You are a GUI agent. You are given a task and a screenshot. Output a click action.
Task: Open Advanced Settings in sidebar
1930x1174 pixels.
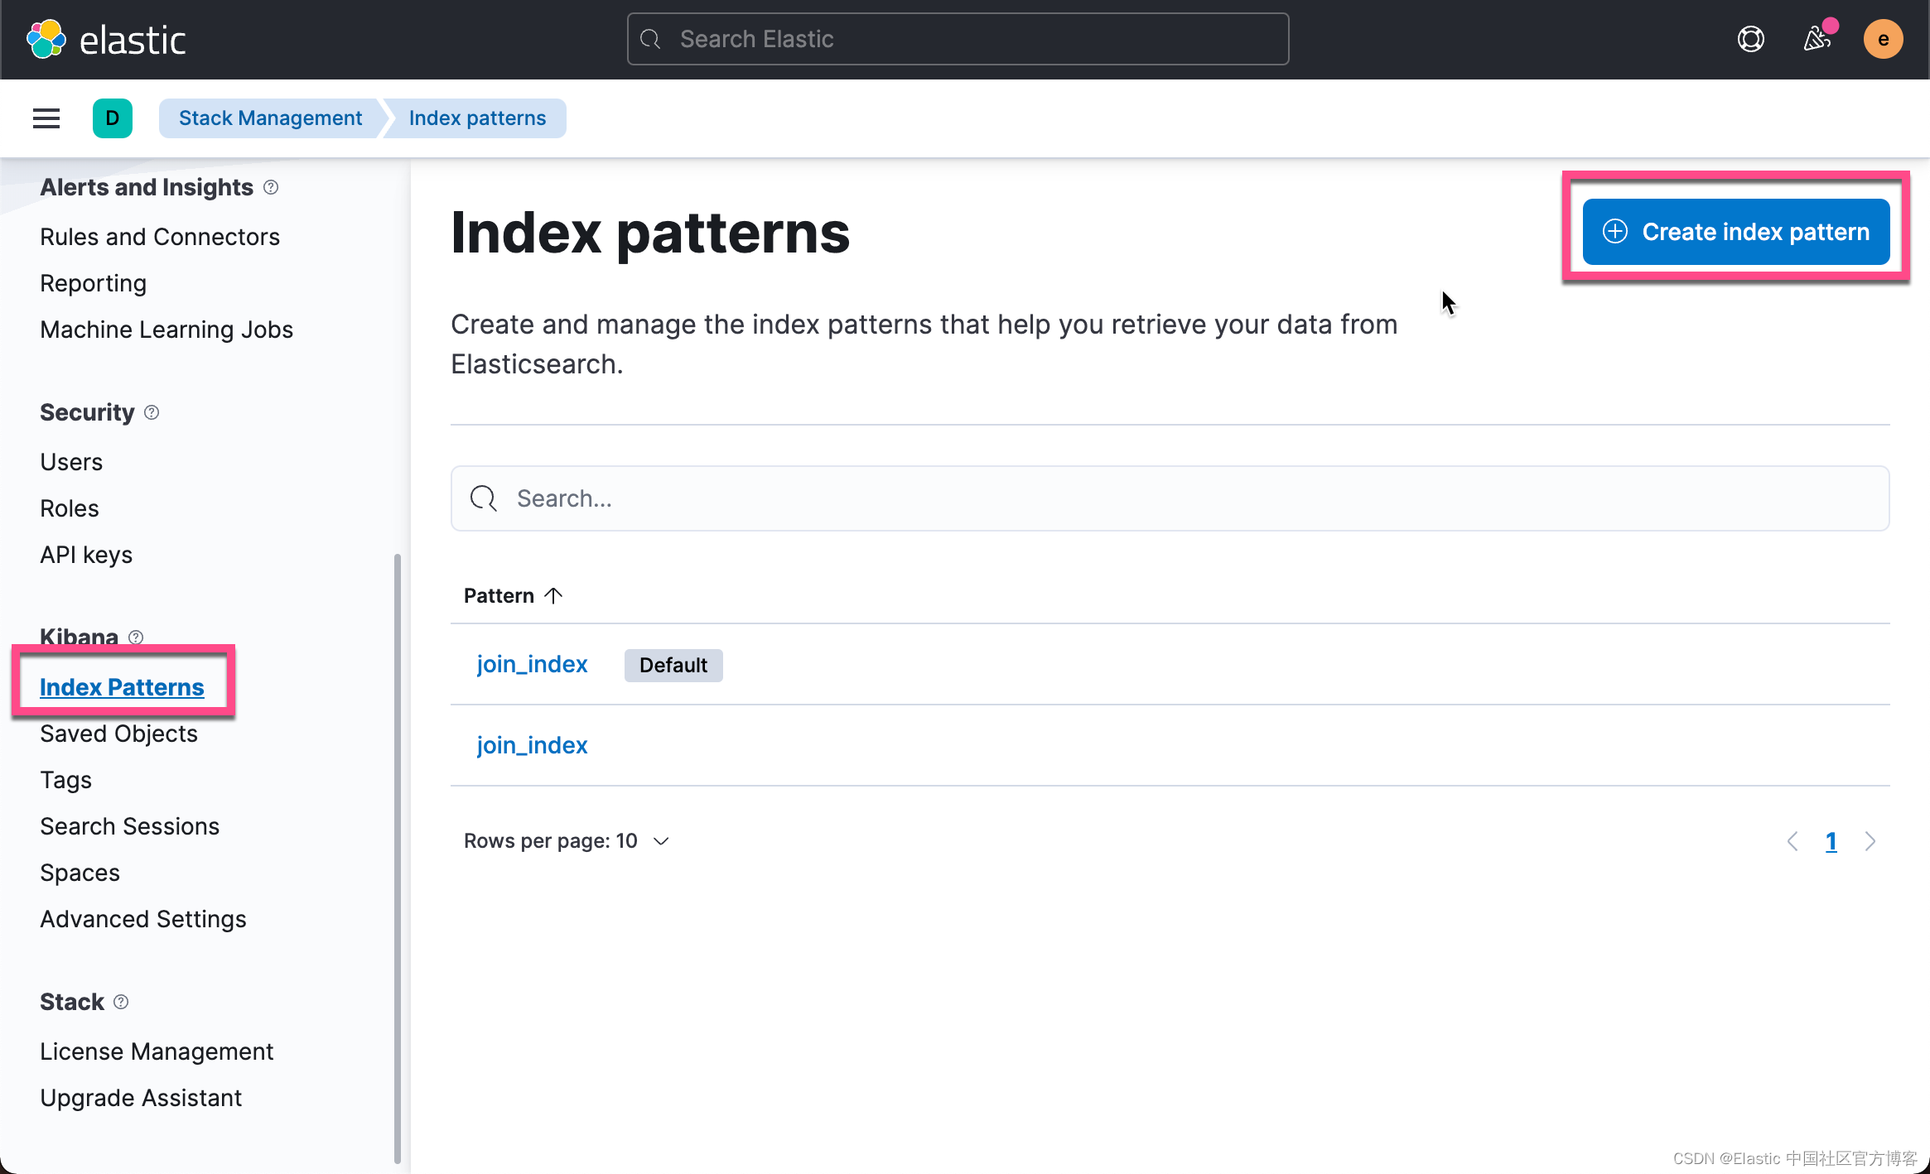pos(143,919)
